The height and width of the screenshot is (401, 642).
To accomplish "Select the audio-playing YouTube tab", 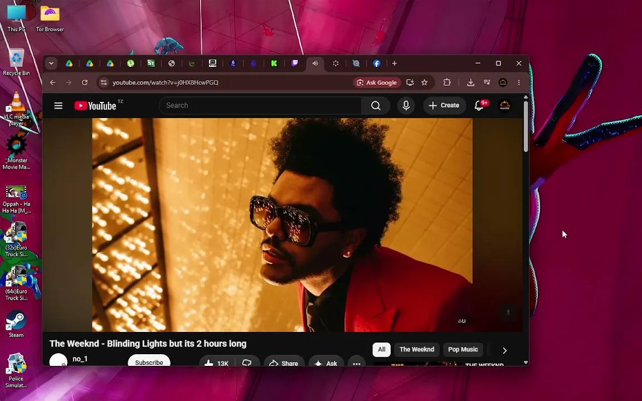I will 315,63.
